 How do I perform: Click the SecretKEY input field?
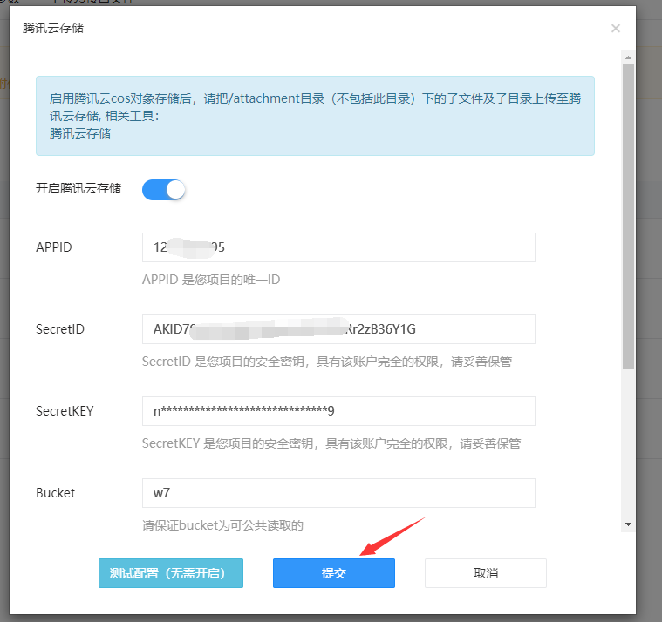pyautogui.click(x=338, y=410)
